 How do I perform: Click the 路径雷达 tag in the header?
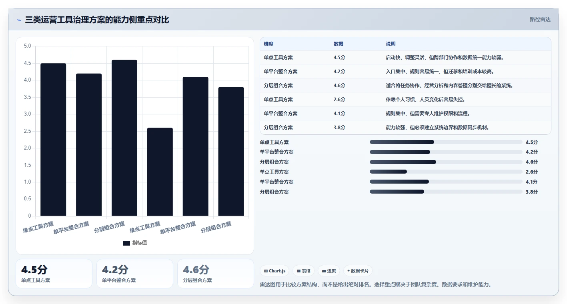[x=540, y=19]
